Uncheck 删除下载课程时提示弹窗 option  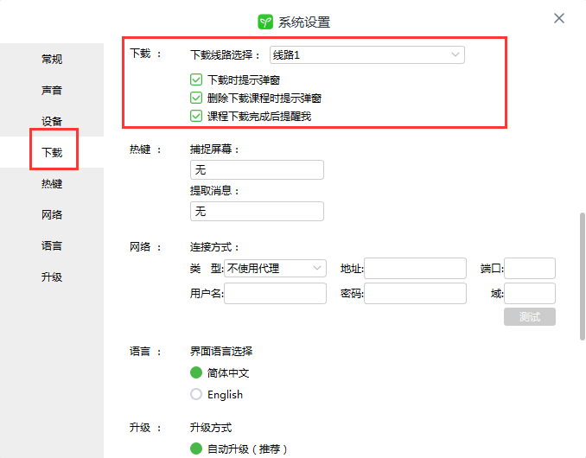[196, 98]
